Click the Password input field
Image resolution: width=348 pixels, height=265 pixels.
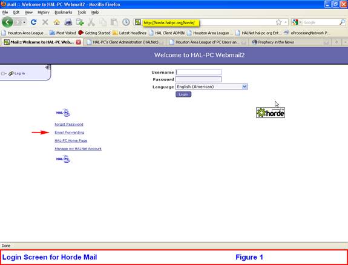click(x=199, y=79)
